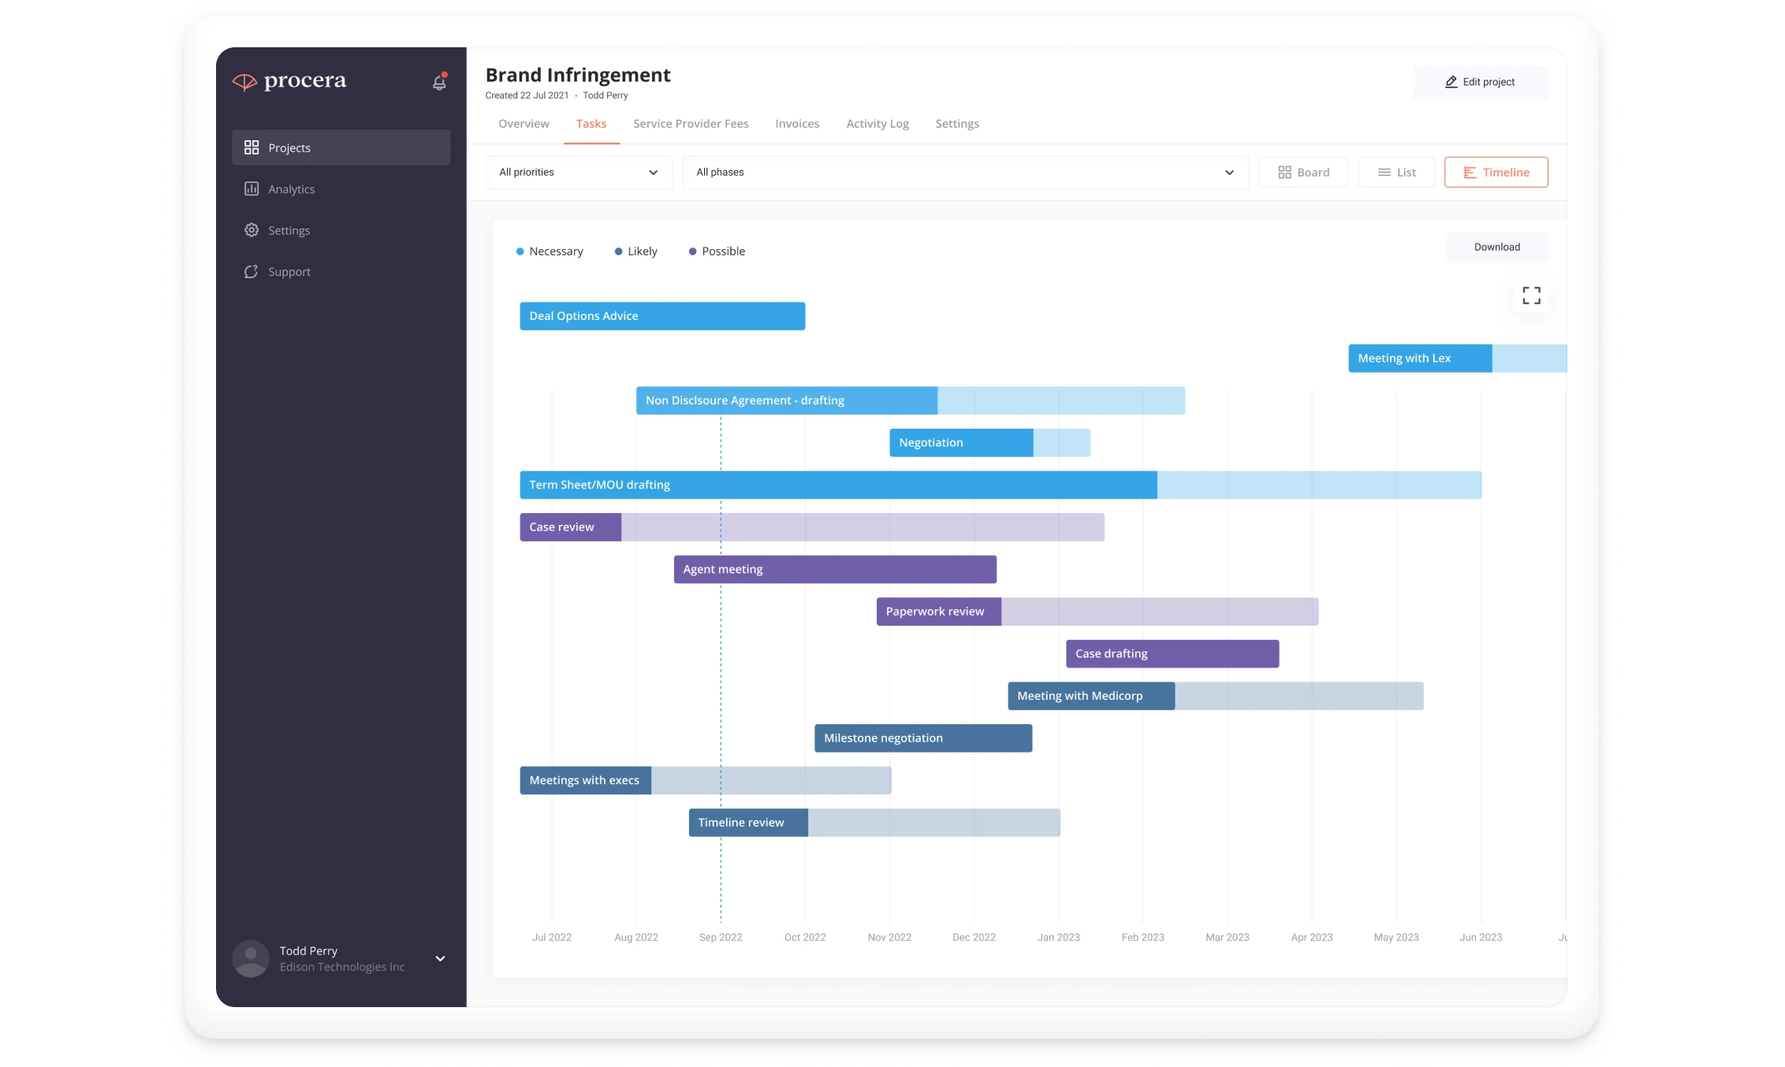Switch to Board view
The image size is (1785, 1067).
click(x=1303, y=172)
